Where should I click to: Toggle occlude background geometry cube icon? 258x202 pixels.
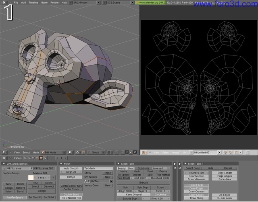[135, 153]
